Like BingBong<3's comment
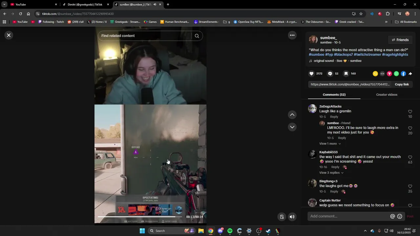Viewport: 420px width, 236px height. [410, 187]
